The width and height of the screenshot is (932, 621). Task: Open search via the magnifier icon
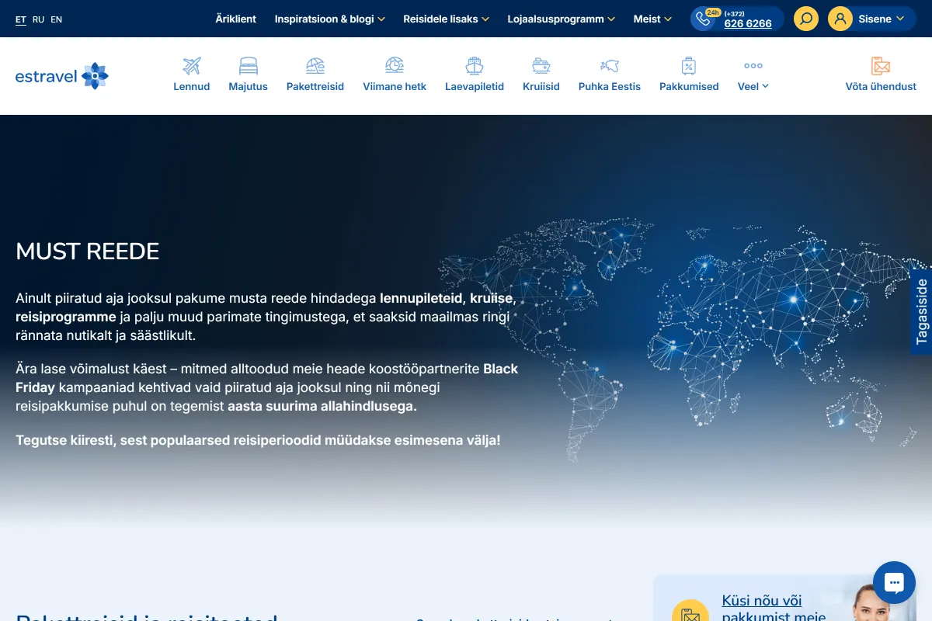coord(806,19)
